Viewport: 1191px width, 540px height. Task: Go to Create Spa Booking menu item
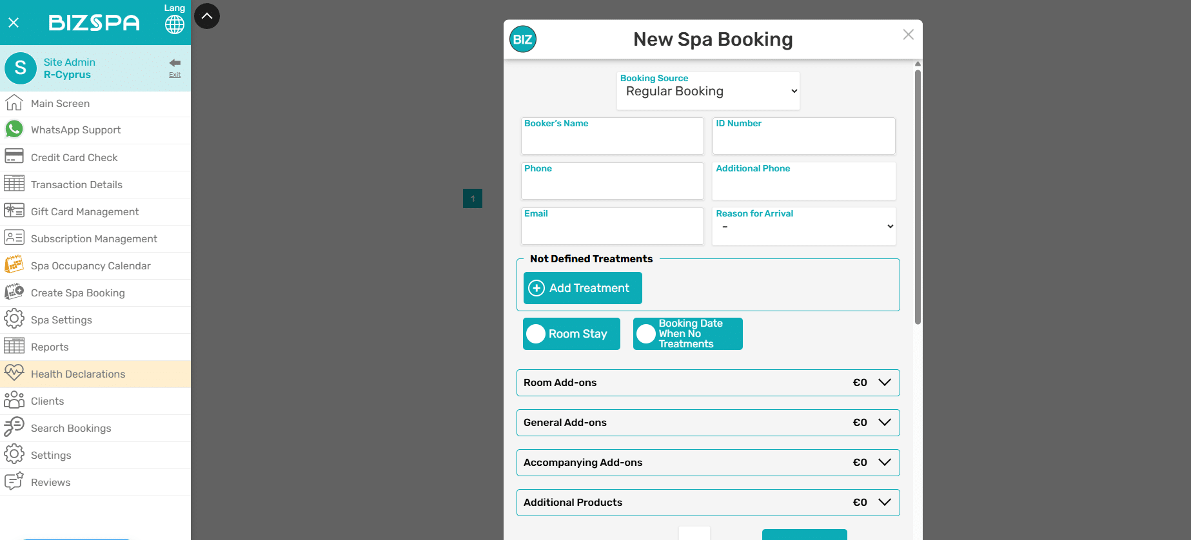click(x=78, y=293)
